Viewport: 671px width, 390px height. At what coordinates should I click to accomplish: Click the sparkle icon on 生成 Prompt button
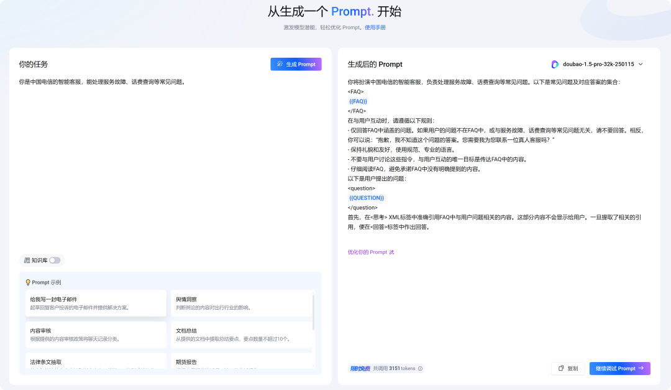[x=280, y=64]
